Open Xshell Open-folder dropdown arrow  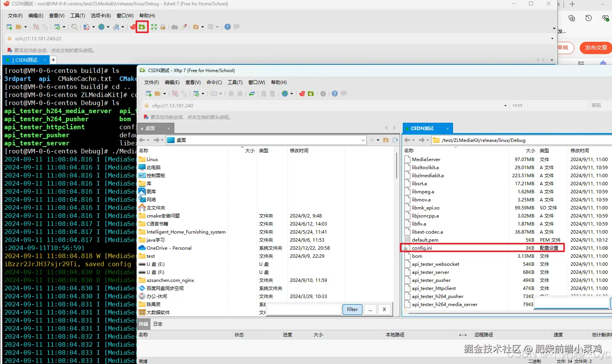(x=26, y=27)
